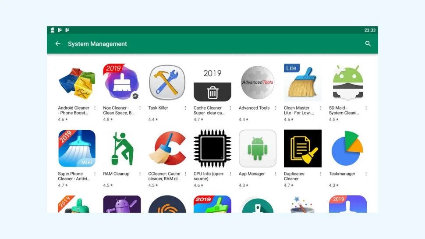Open the more options menu for RAM Cleanup

tap(140, 174)
